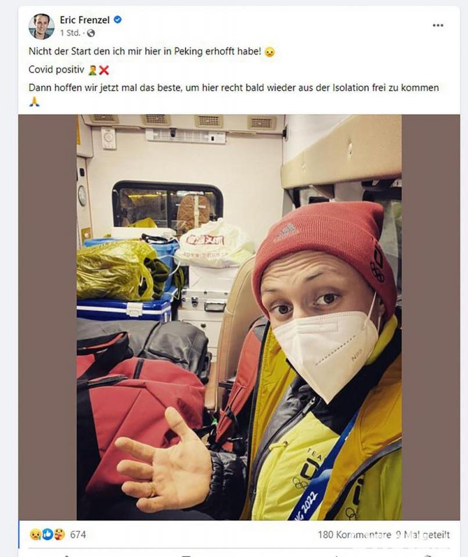Click the 'Covid positiv' text
This screenshot has height=557, width=468.
click(56, 70)
